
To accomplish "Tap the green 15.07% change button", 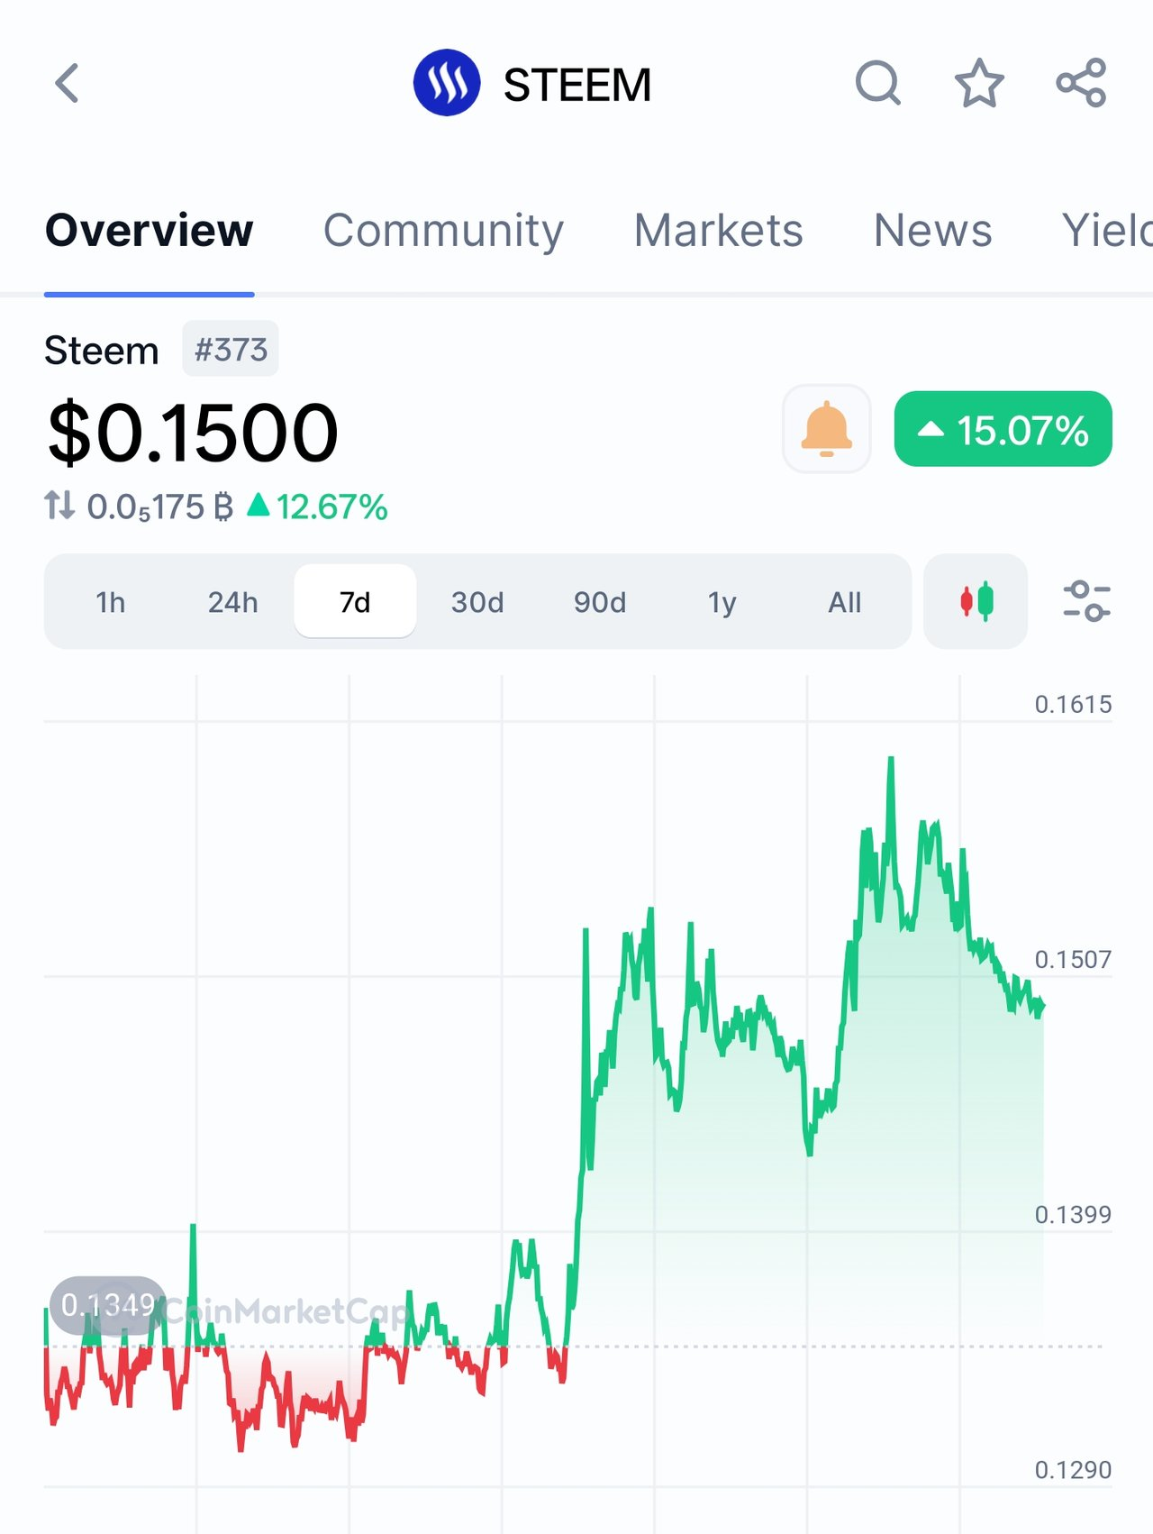I will pyautogui.click(x=1003, y=429).
